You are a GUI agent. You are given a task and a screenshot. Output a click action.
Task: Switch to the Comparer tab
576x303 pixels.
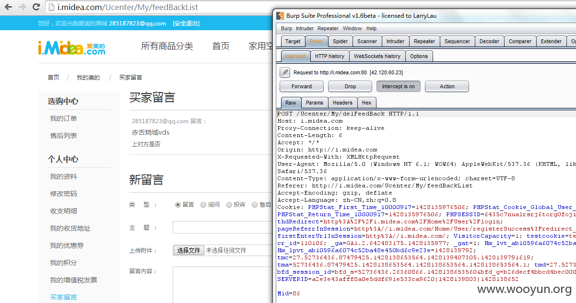click(x=520, y=41)
